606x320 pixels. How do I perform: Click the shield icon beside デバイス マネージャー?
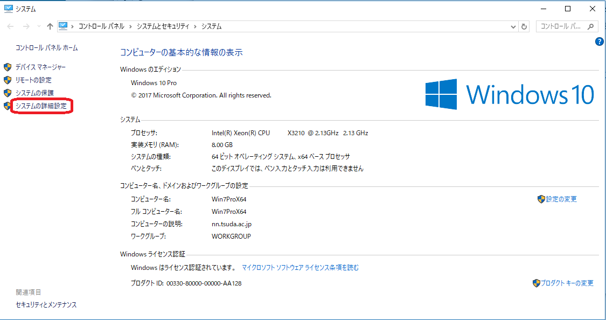pos(8,67)
